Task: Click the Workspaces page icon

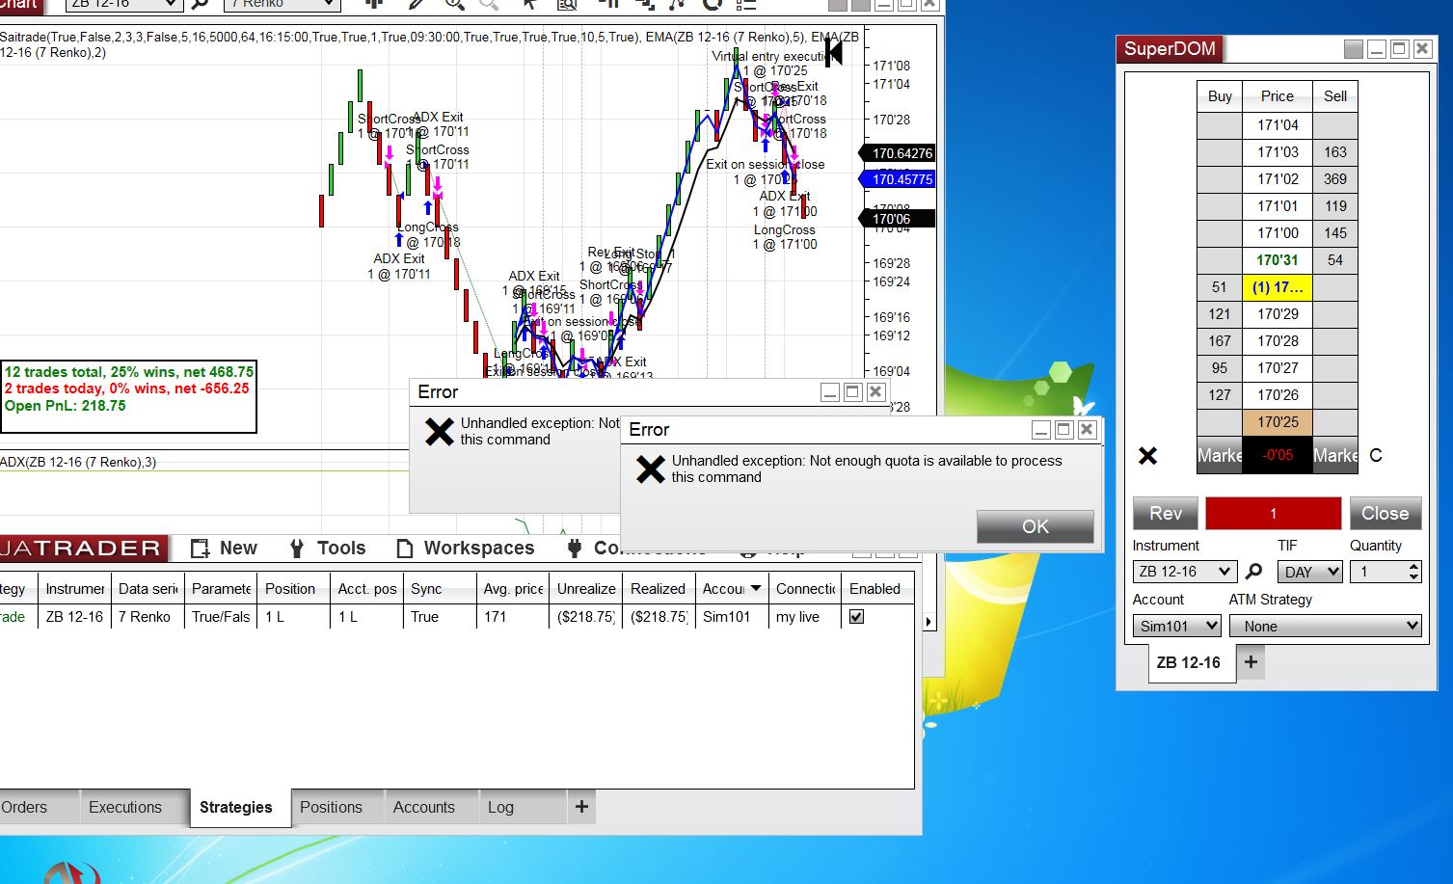Action: point(405,549)
